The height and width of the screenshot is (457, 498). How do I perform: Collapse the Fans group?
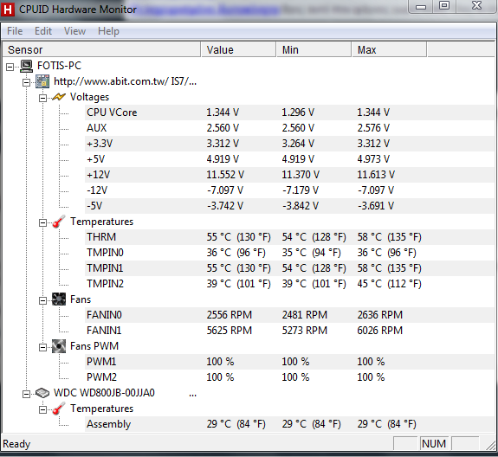(x=43, y=300)
